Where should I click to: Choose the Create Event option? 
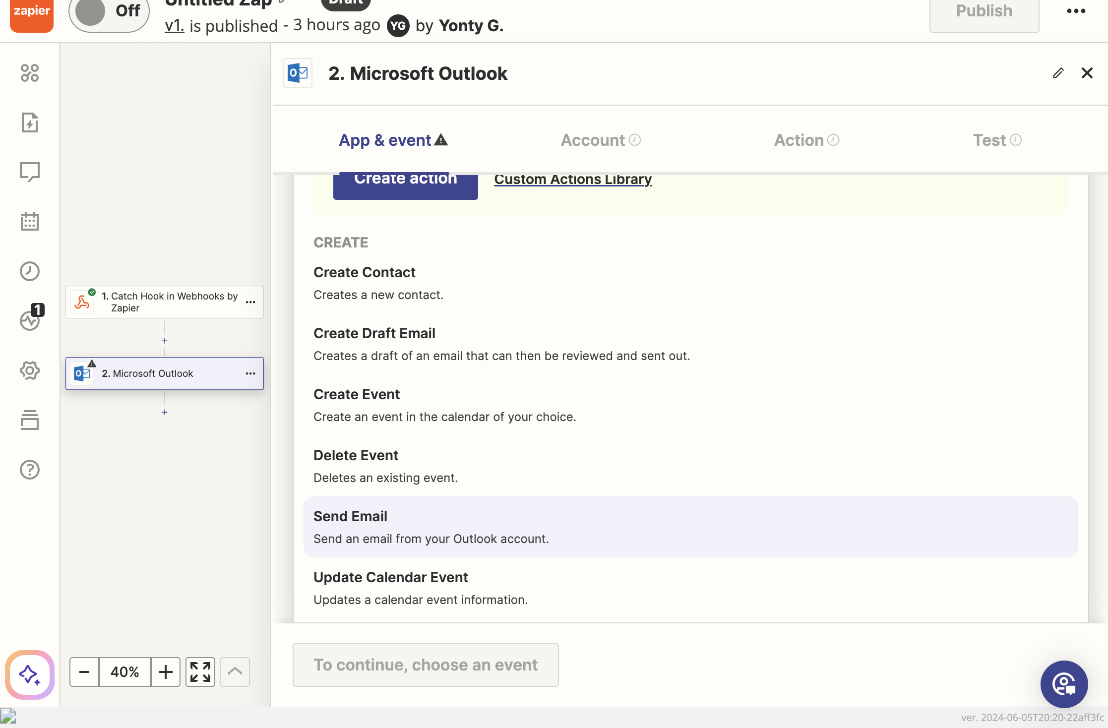click(x=690, y=405)
